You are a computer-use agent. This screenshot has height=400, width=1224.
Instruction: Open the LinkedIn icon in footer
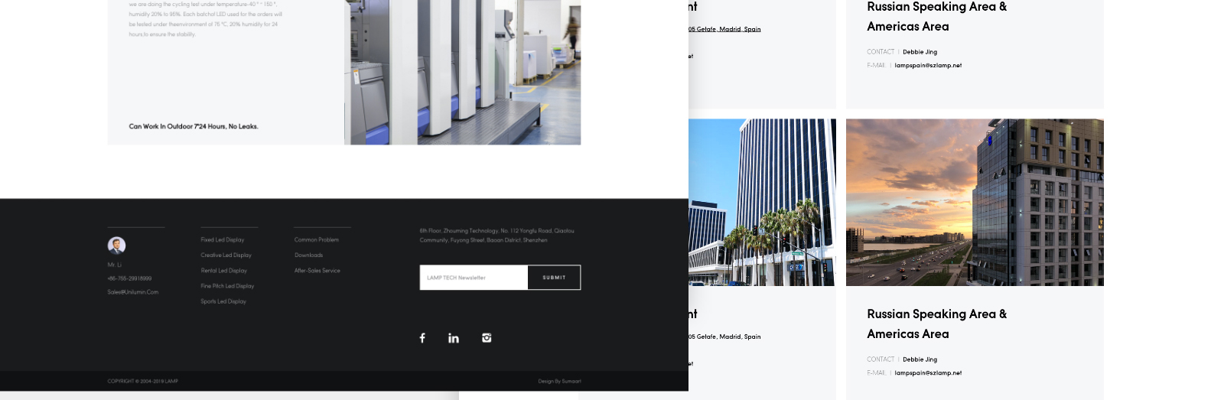point(454,338)
